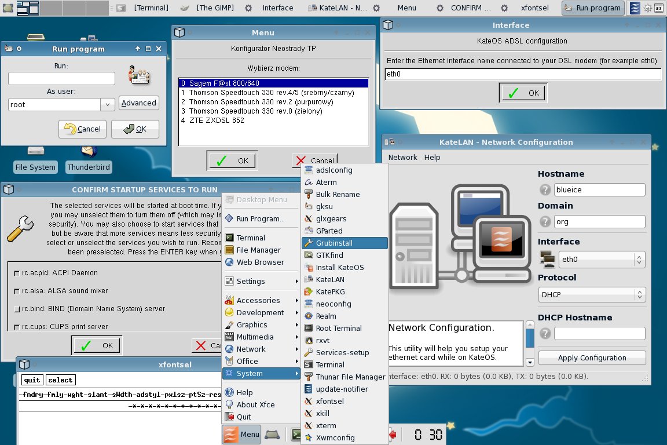The width and height of the screenshot is (667, 445).
Task: Expand the Graphics submenu
Action: tap(261, 325)
